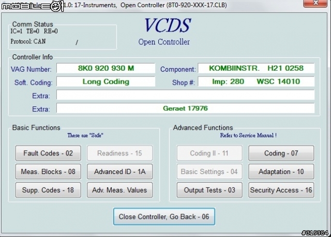The image size is (331, 237).
Task: Click the IC=1 TE=0 RE=0 status text
Action: coord(34,31)
